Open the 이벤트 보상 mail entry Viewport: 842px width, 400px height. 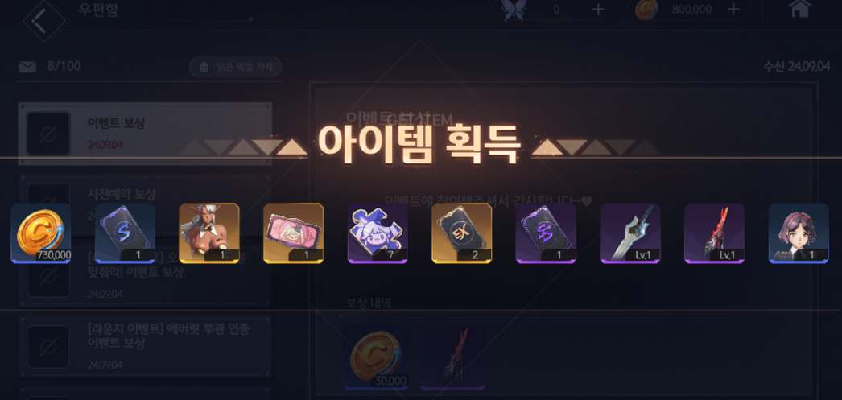(145, 134)
